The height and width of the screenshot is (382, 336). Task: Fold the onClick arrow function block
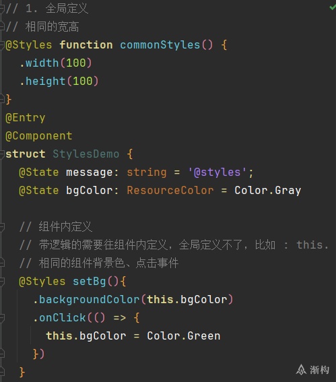point(2,318)
